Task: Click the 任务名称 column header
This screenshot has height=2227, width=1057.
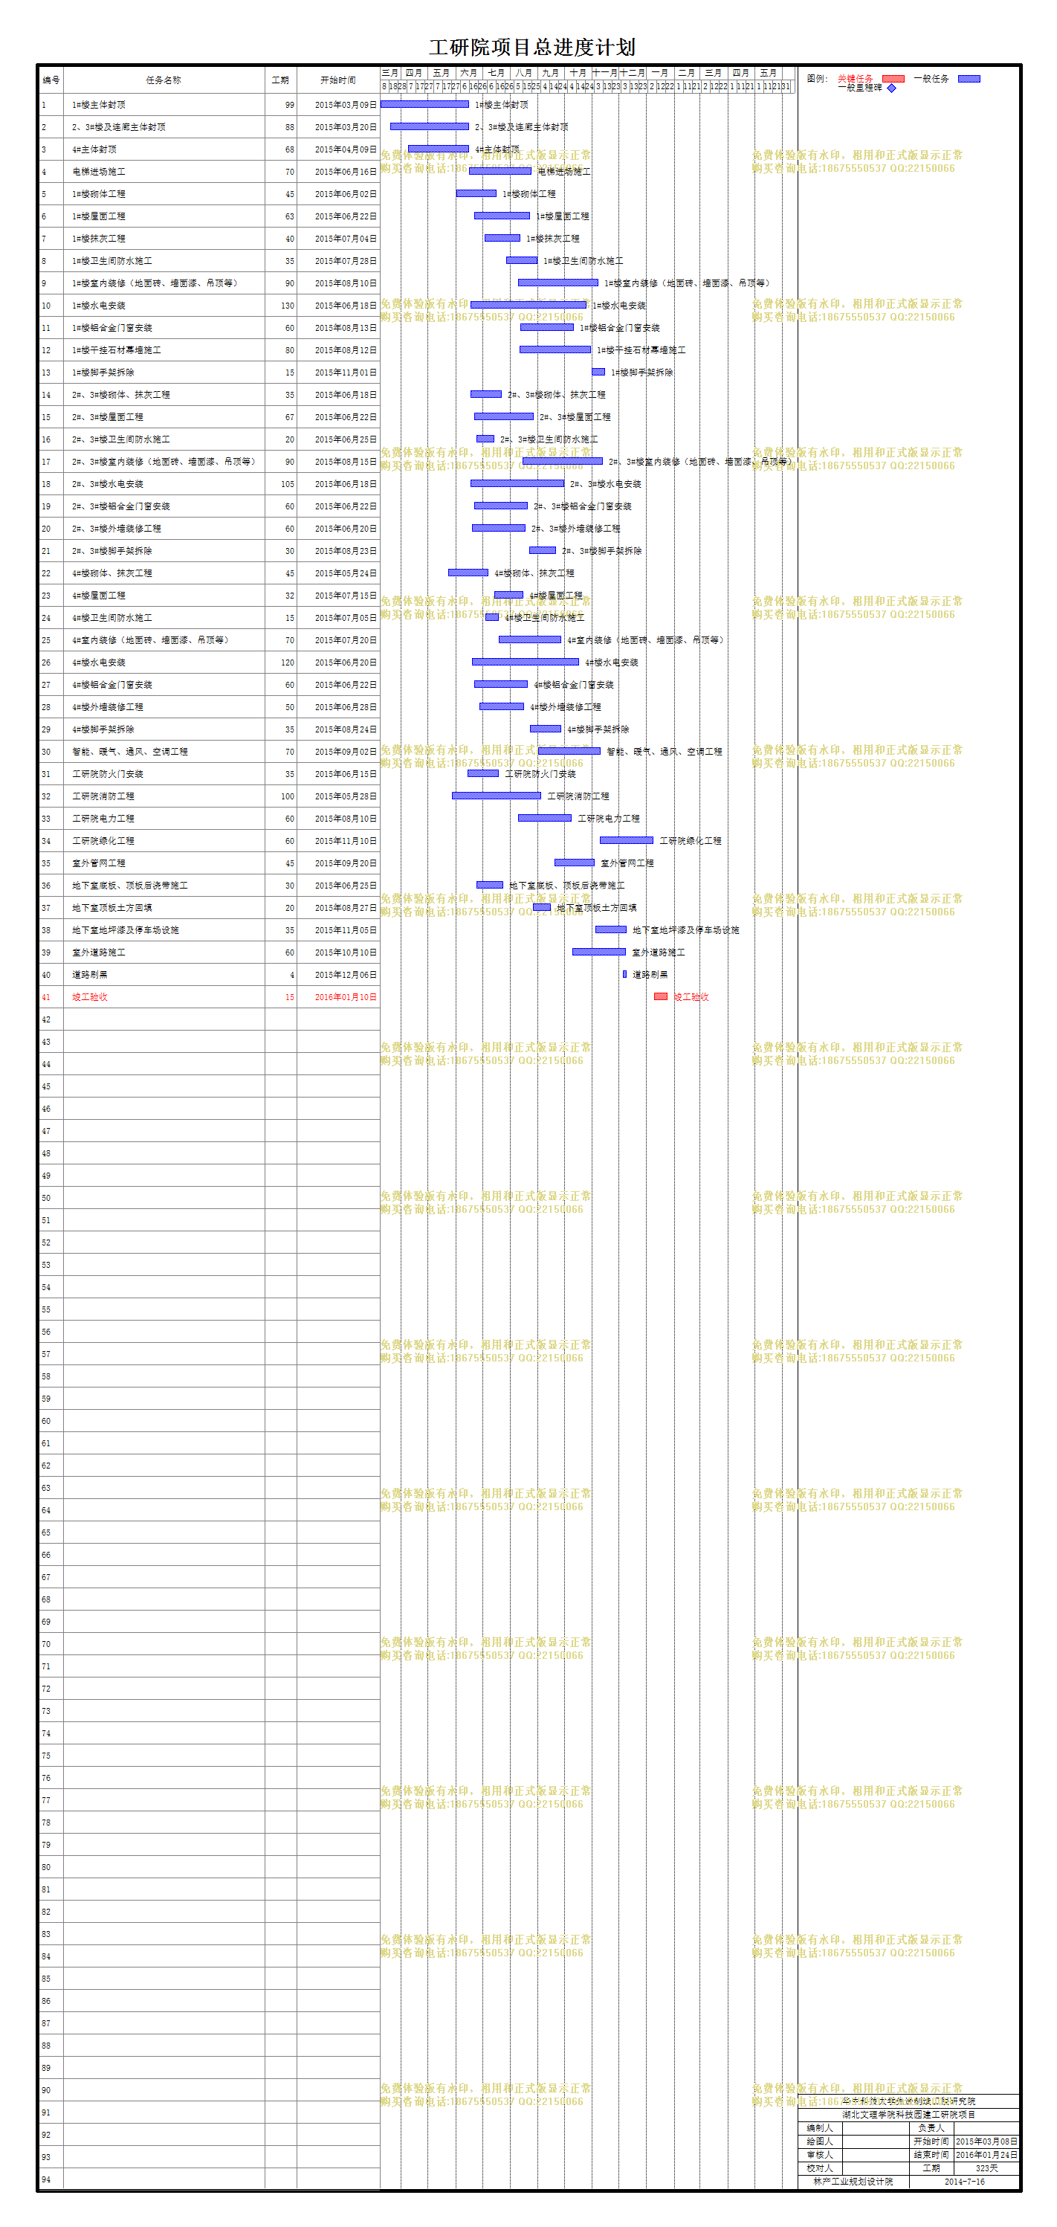Action: click(x=164, y=80)
